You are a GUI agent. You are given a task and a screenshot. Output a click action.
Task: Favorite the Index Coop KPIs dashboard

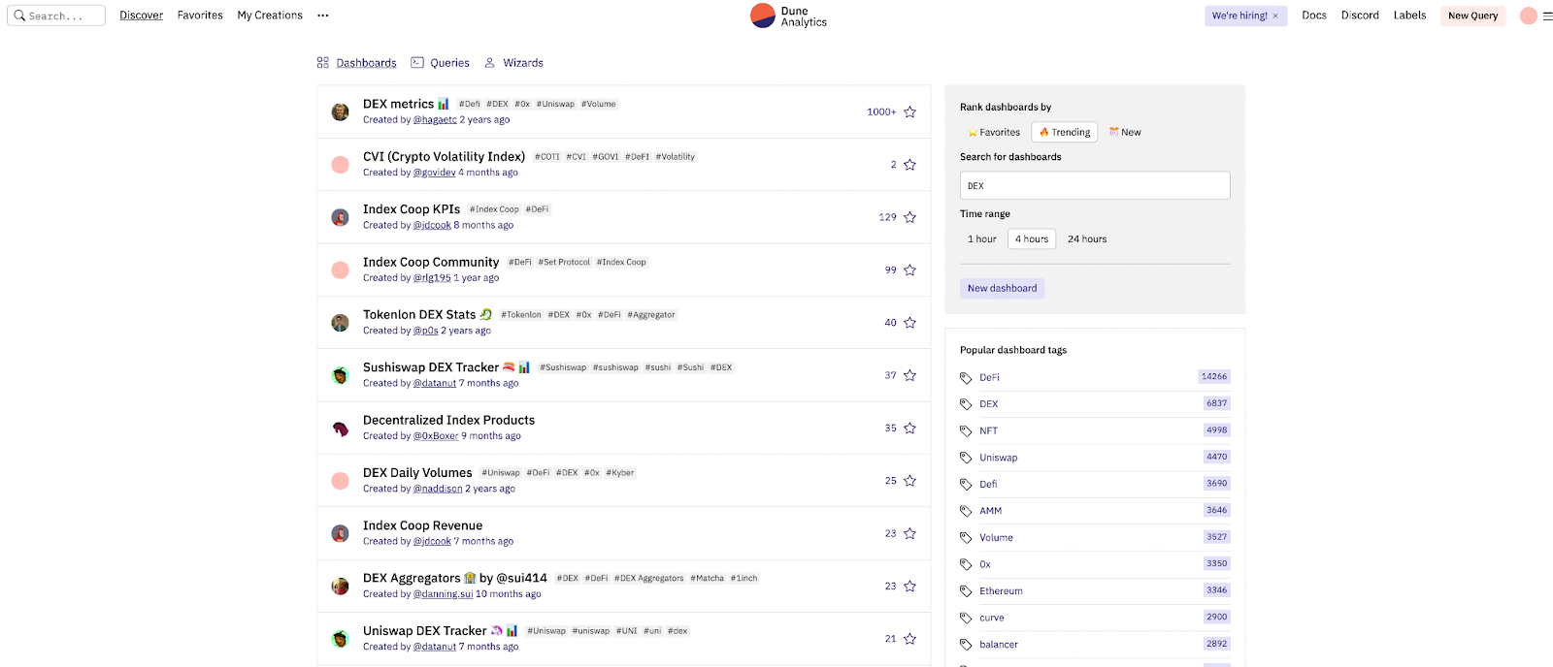pyautogui.click(x=909, y=217)
